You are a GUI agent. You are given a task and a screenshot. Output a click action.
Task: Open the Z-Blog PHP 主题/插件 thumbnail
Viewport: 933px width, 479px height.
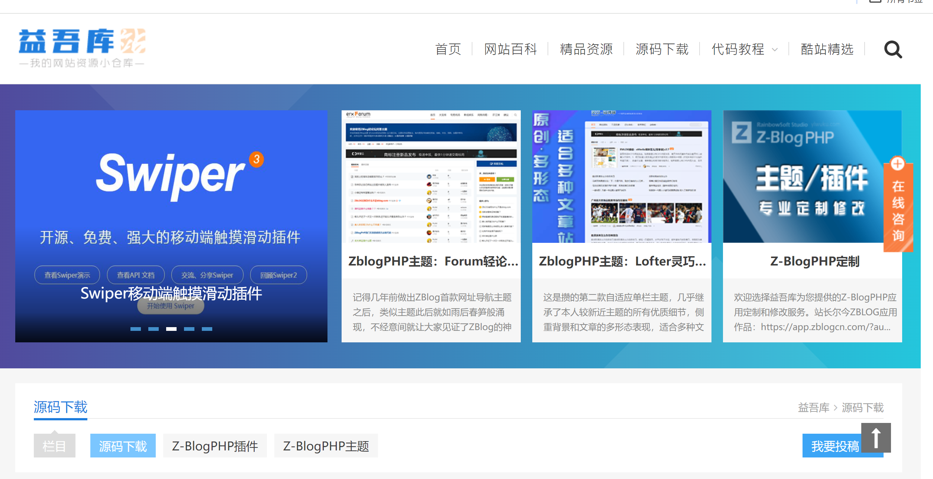point(813,176)
